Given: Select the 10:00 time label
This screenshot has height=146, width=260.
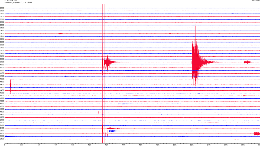Looking at the screenshot, I should 2,65.
